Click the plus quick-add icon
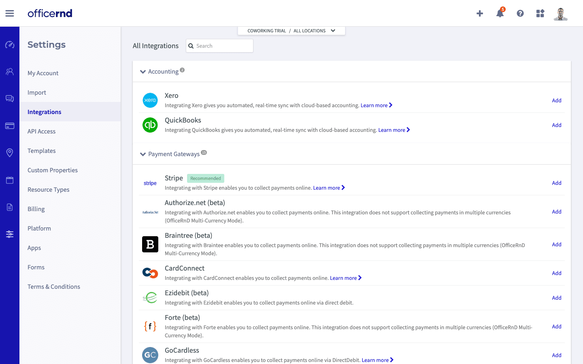 (480, 13)
